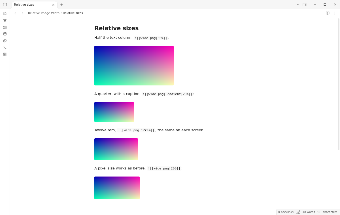Switch to reading view via book icon
The image size is (340, 215).
coord(328,13)
